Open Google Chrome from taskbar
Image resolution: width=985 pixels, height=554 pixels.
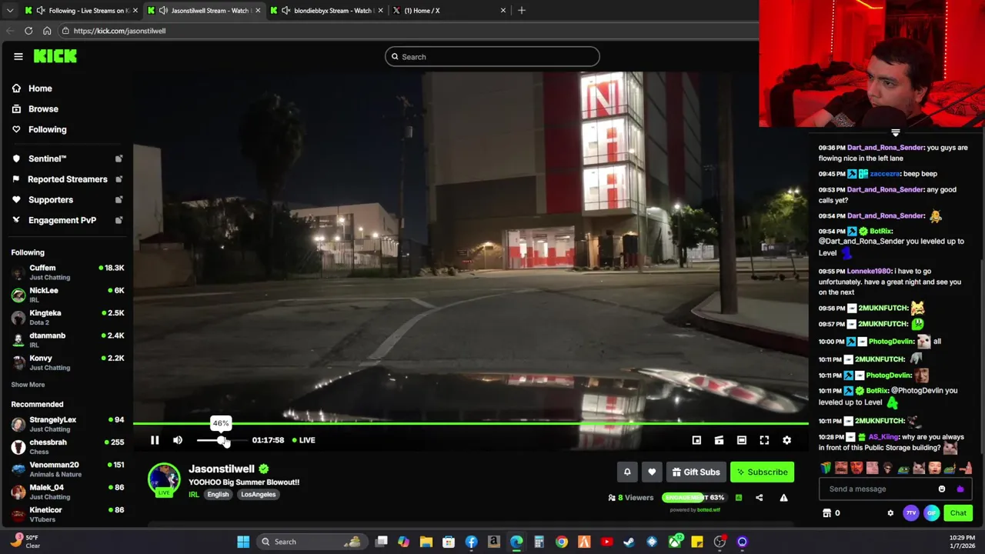point(562,542)
